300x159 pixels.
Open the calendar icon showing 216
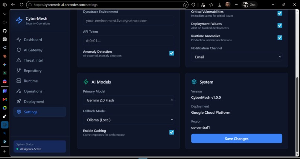[x=5, y=82]
